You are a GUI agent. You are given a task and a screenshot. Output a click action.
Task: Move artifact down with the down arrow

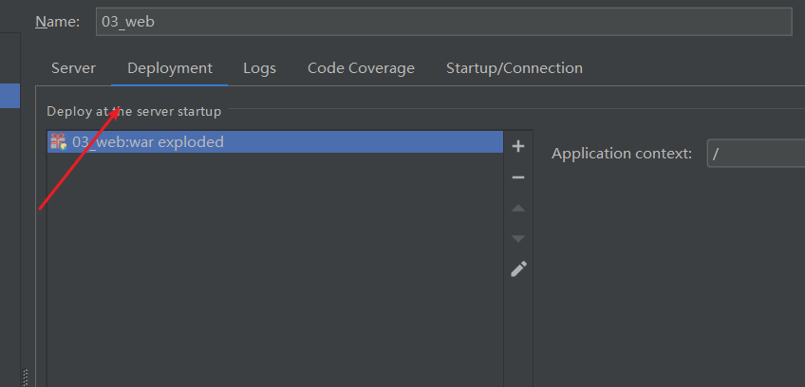pos(518,239)
